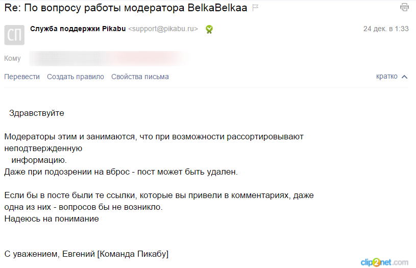The width and height of the screenshot is (416, 268).
Task: Open the Перевести translate option
Action: click(22, 77)
